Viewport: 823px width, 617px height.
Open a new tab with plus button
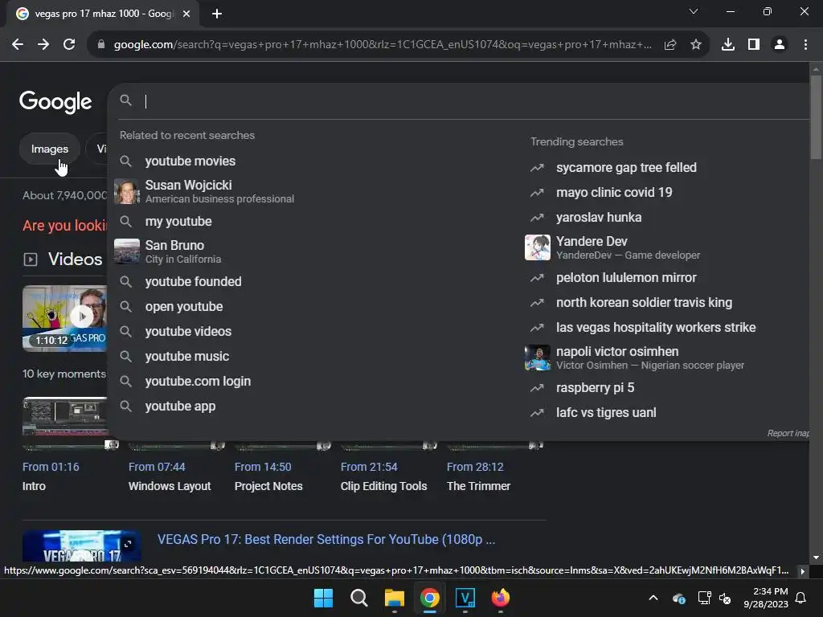click(x=217, y=14)
